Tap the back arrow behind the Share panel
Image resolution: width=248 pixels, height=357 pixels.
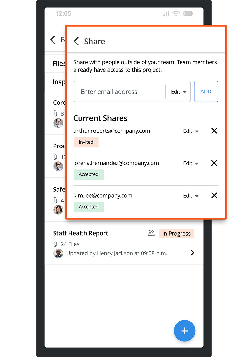point(53,40)
